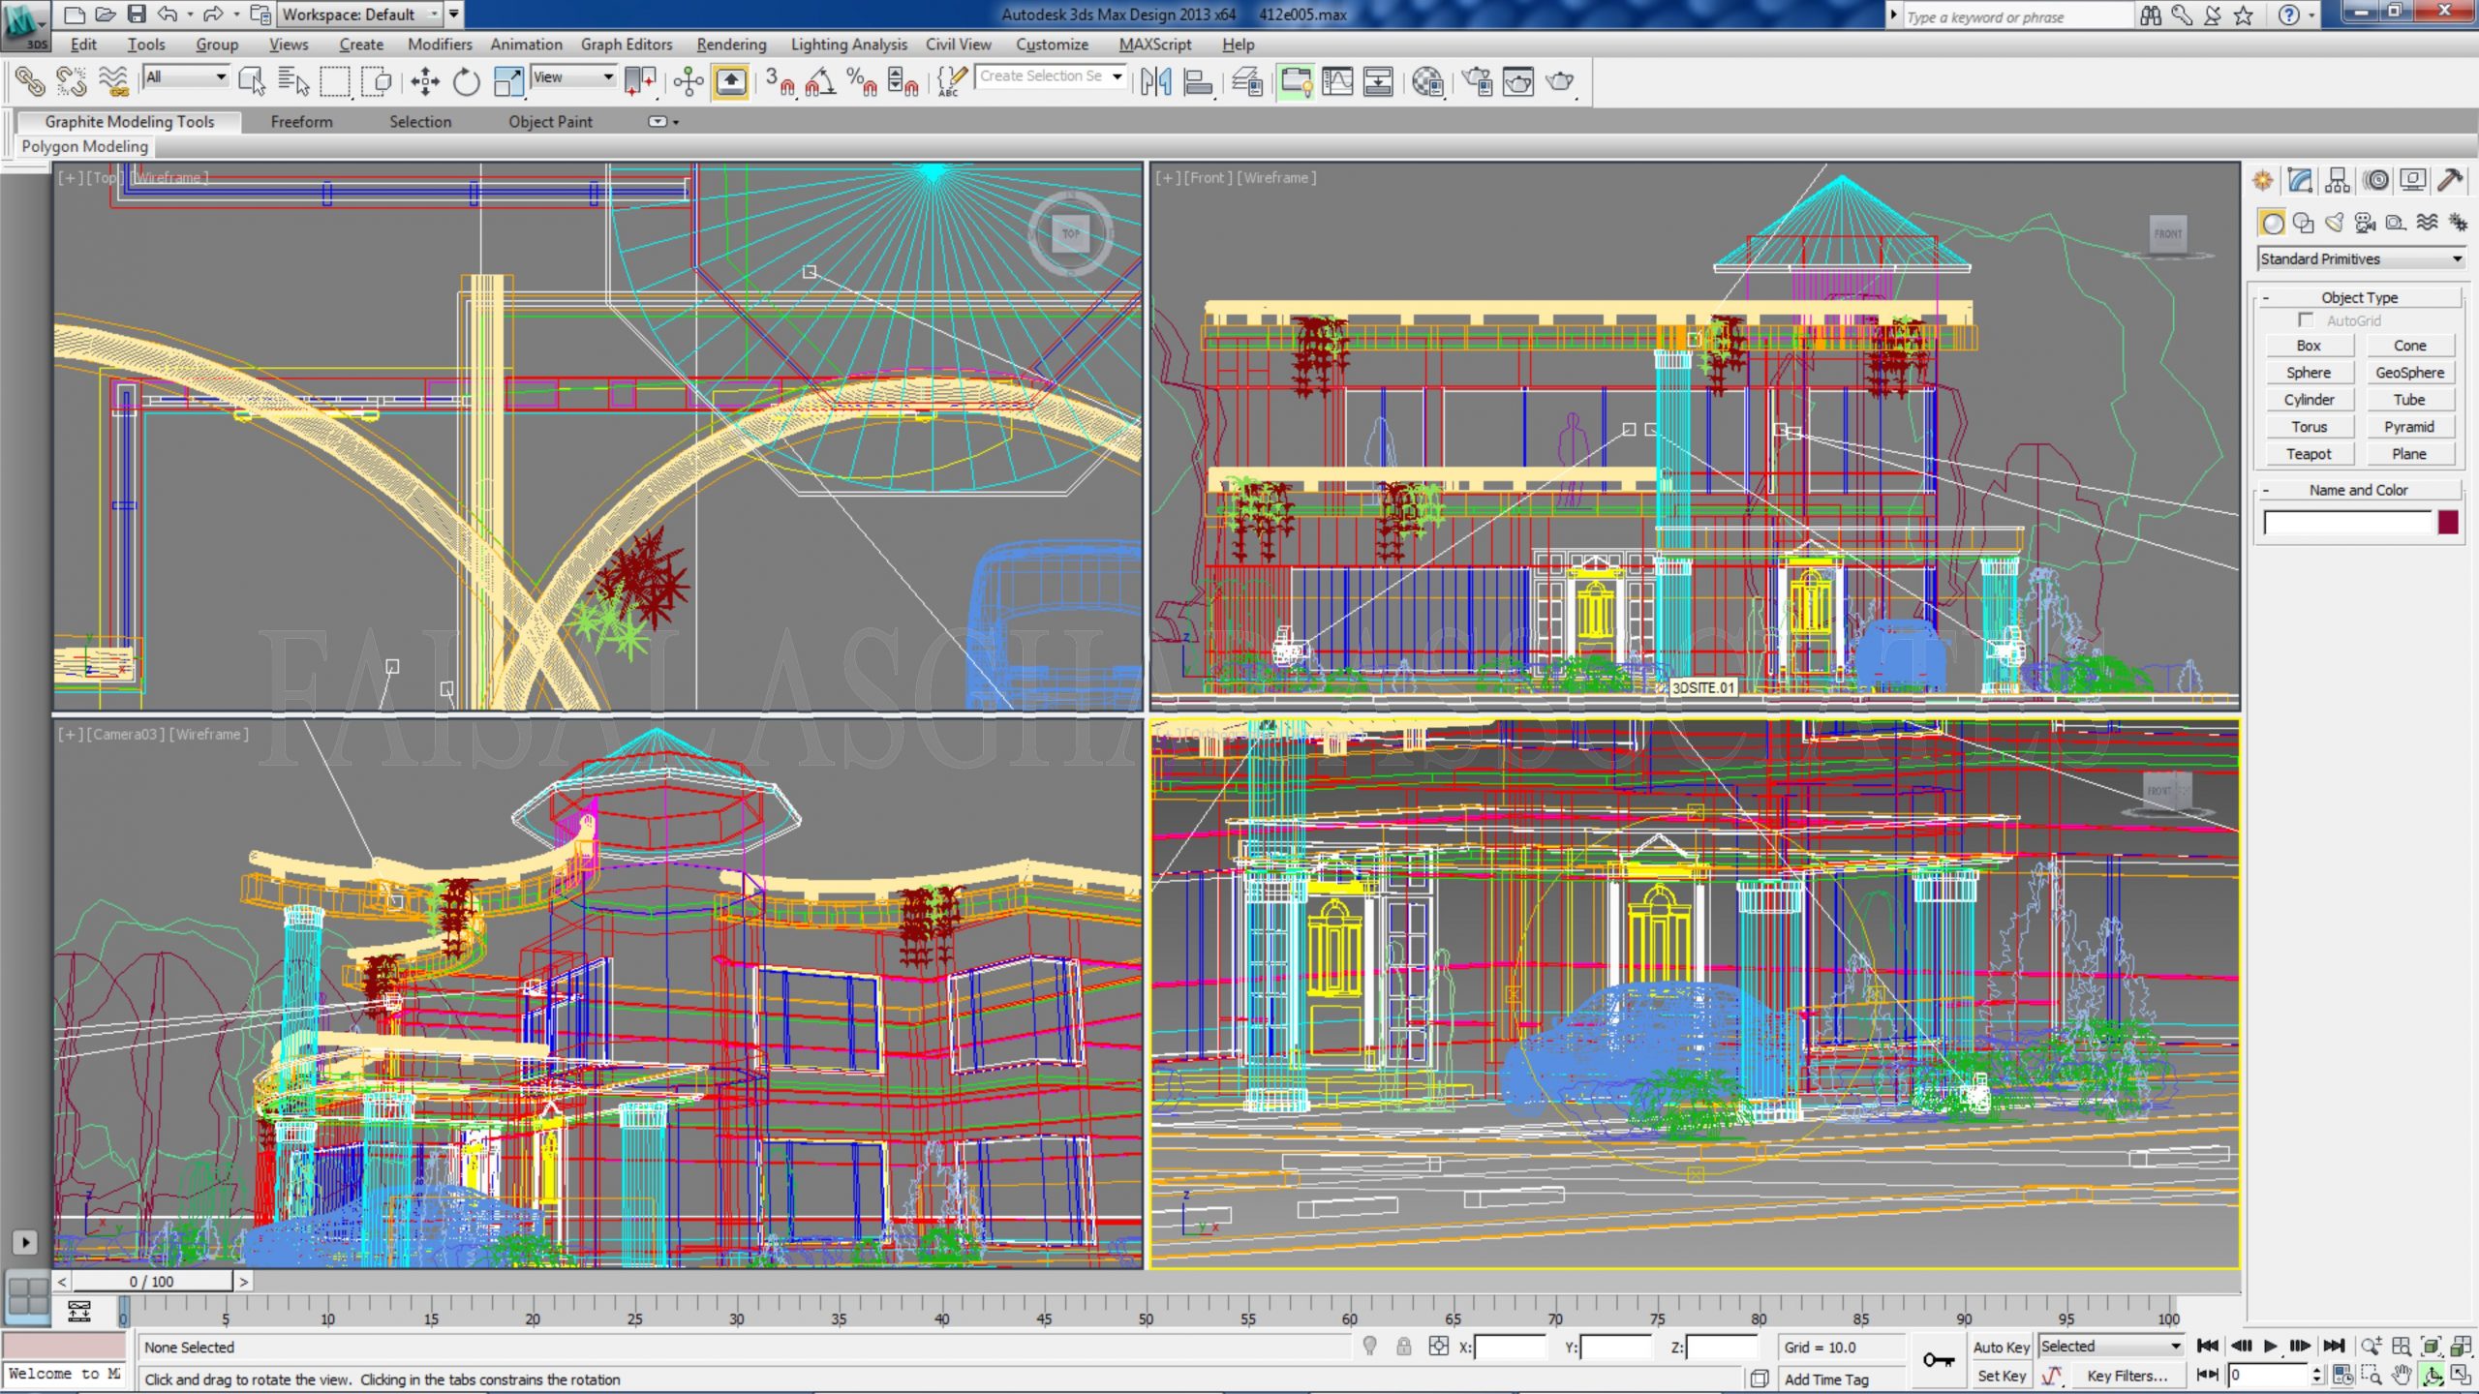Activate Select and Move tool

coord(424,82)
